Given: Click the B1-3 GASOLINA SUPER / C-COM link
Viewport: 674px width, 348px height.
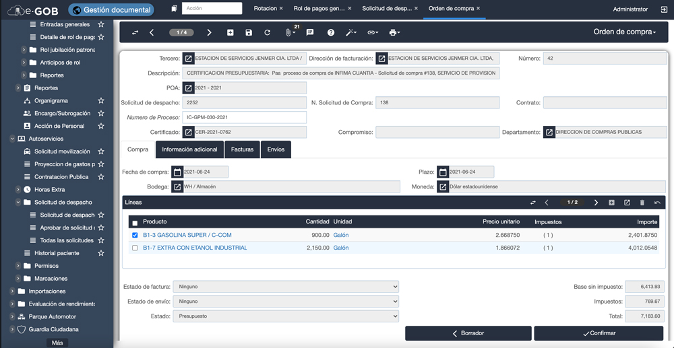Looking at the screenshot, I should pyautogui.click(x=187, y=236).
